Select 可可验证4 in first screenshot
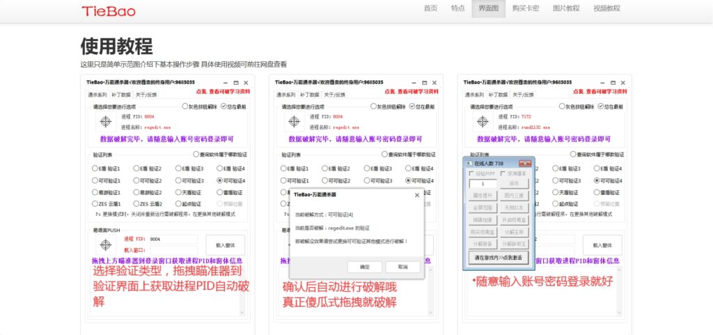713x335 pixels. tap(231, 180)
